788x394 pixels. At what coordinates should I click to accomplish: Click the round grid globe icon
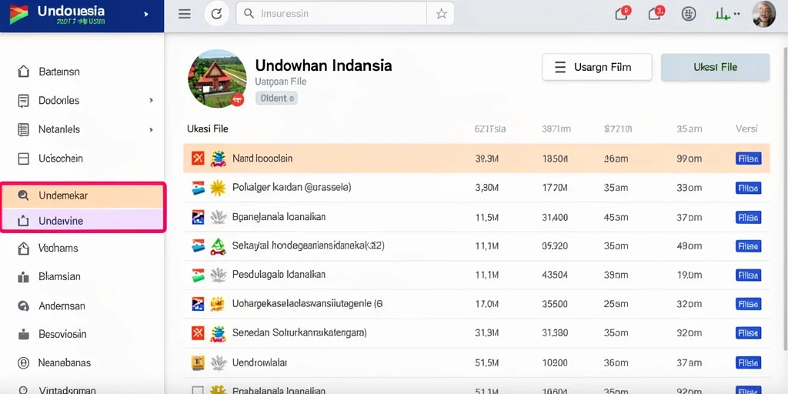(x=689, y=14)
